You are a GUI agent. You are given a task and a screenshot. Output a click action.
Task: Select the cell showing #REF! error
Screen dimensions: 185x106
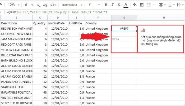click(124, 28)
